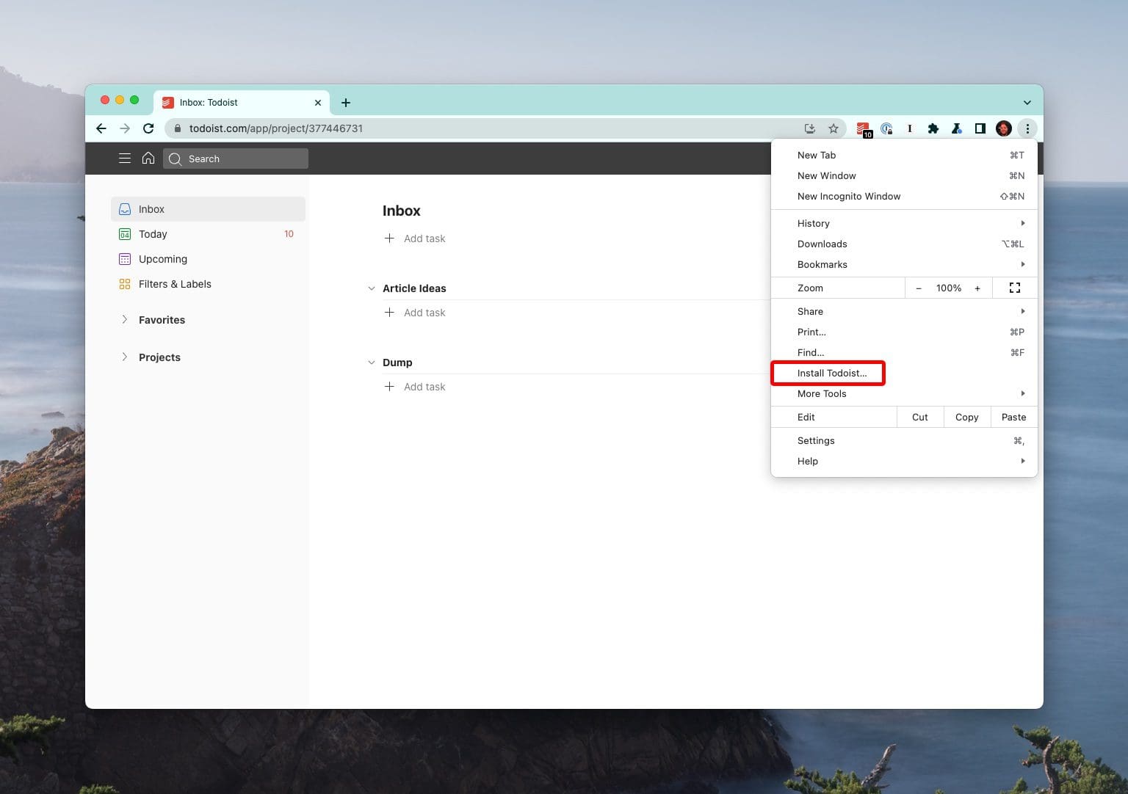Select the Inbox: Todoist browser tab
Image resolution: width=1128 pixels, height=794 pixels.
pyautogui.click(x=242, y=103)
